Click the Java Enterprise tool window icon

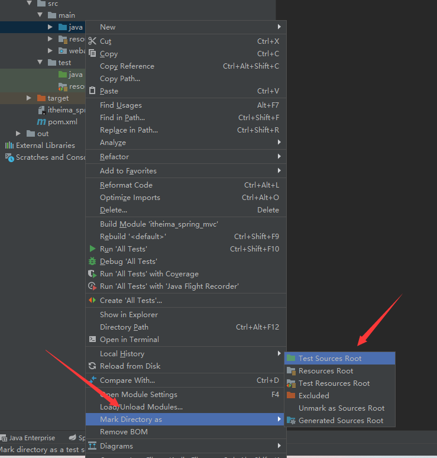[4, 438]
